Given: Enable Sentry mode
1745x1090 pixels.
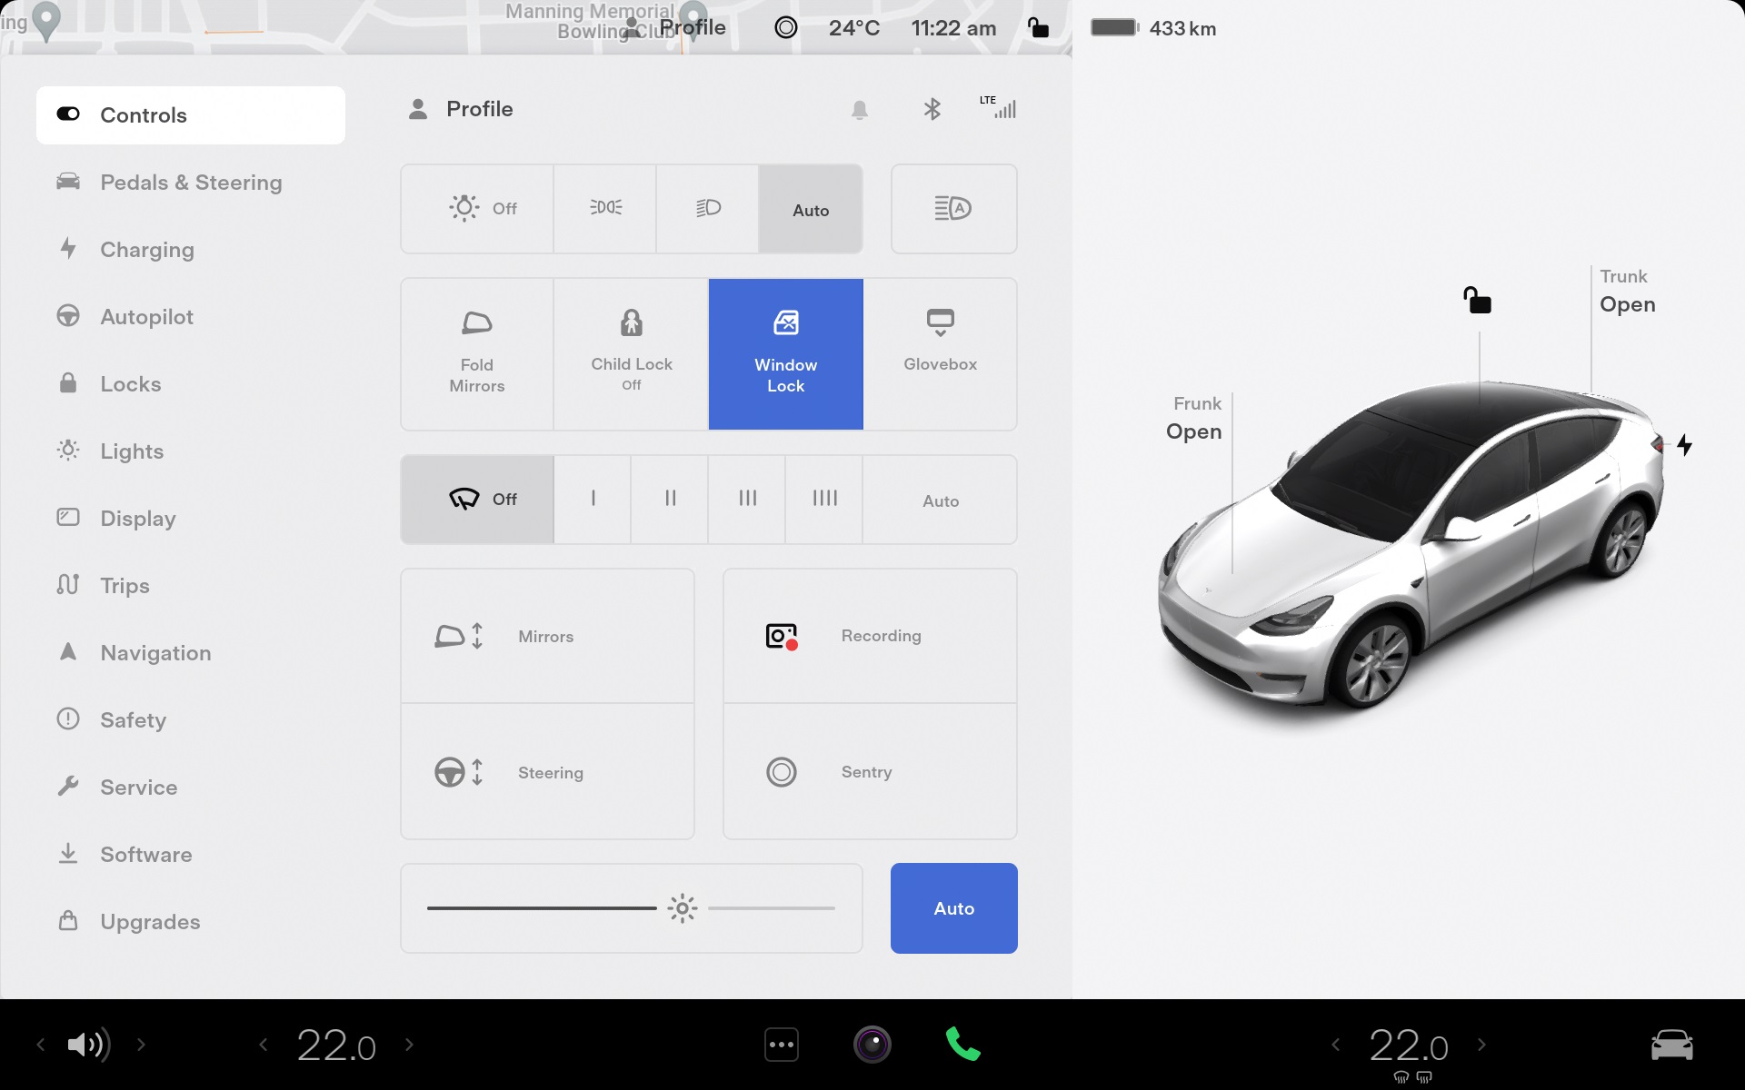Looking at the screenshot, I should click(x=869, y=772).
